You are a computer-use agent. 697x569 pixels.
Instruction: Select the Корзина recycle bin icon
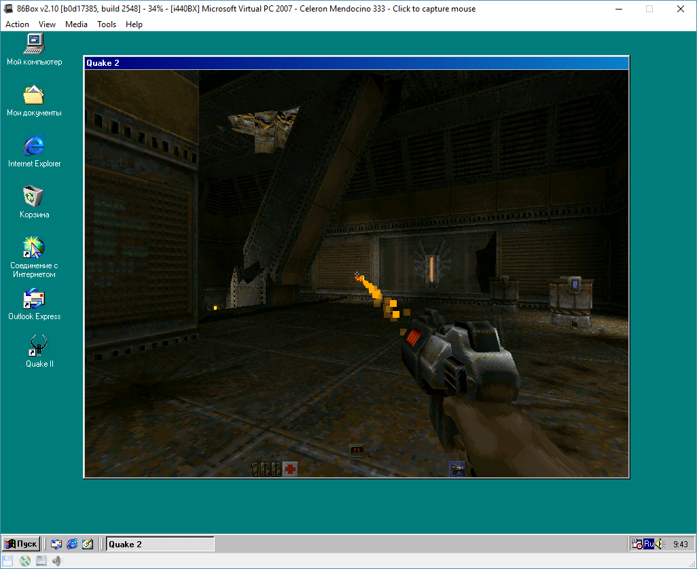pos(34,202)
